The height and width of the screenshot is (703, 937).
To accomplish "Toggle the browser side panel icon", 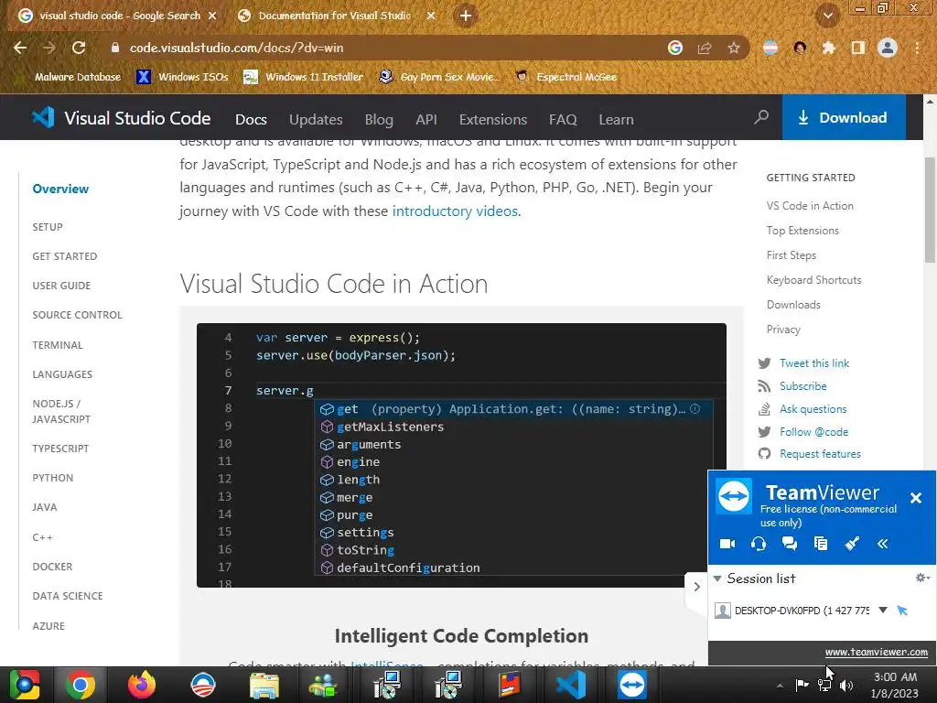I will (858, 48).
